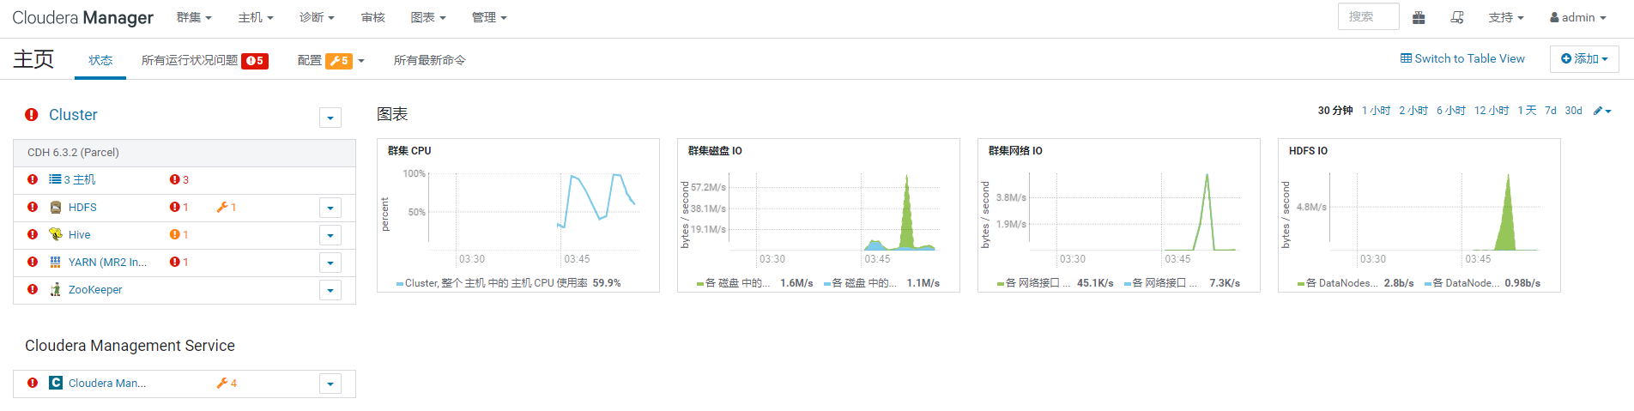1634x411 pixels.
Task: Open the Cluster link
Action: 73,114
